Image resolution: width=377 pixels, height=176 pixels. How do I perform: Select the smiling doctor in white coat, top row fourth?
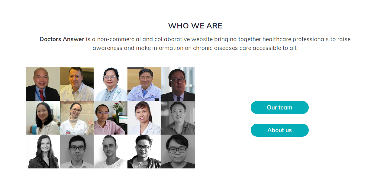click(144, 84)
